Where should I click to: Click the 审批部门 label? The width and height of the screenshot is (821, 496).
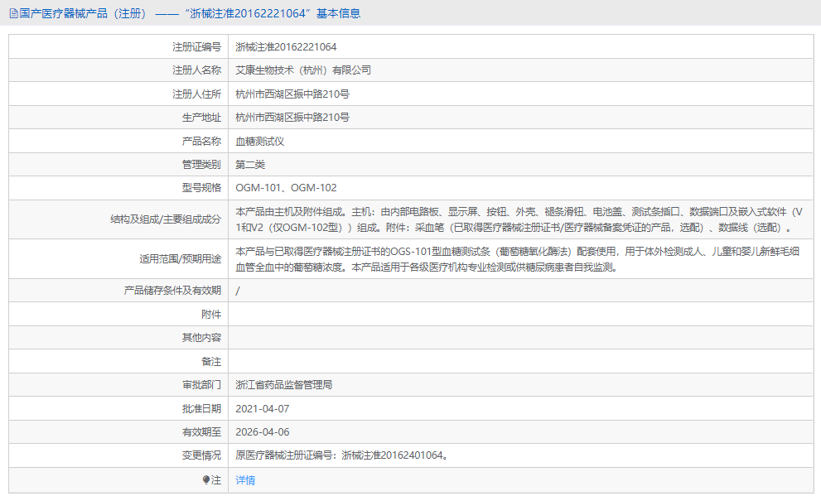point(201,385)
